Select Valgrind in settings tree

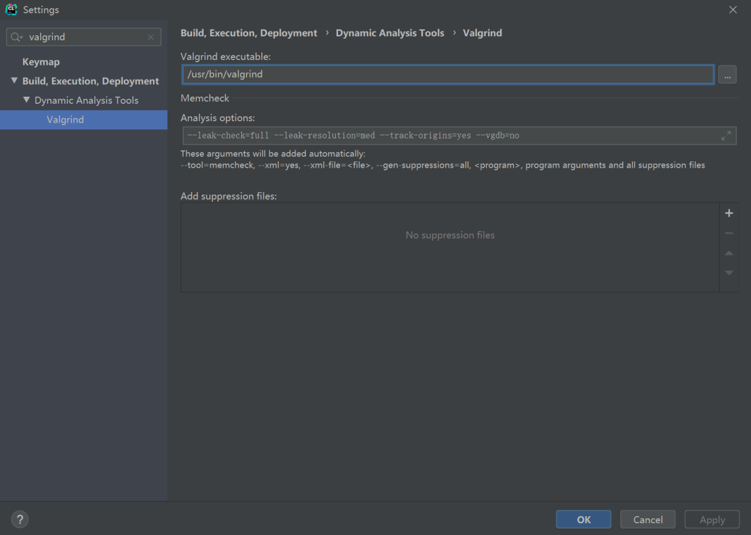coord(84,120)
